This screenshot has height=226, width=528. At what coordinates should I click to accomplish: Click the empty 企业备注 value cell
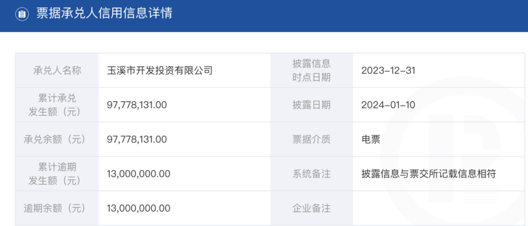click(x=439, y=208)
